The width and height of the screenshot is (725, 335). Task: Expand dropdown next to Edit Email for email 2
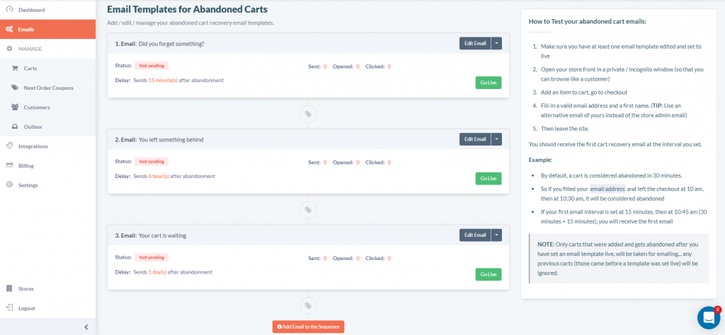coord(496,139)
